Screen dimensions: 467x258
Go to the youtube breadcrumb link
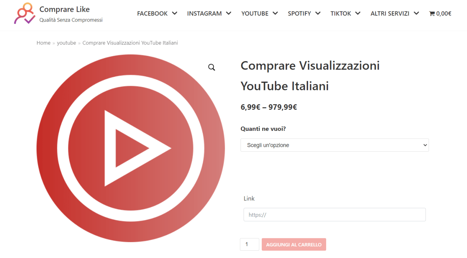(x=67, y=43)
